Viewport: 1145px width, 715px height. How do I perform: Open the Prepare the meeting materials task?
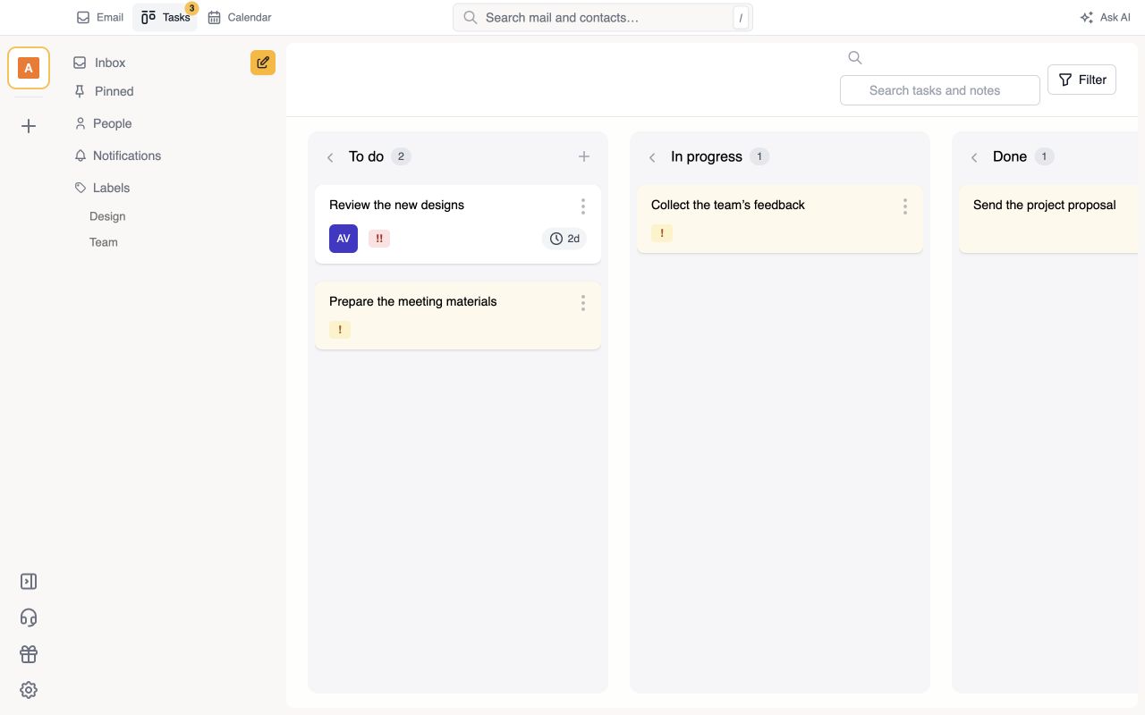tap(458, 315)
